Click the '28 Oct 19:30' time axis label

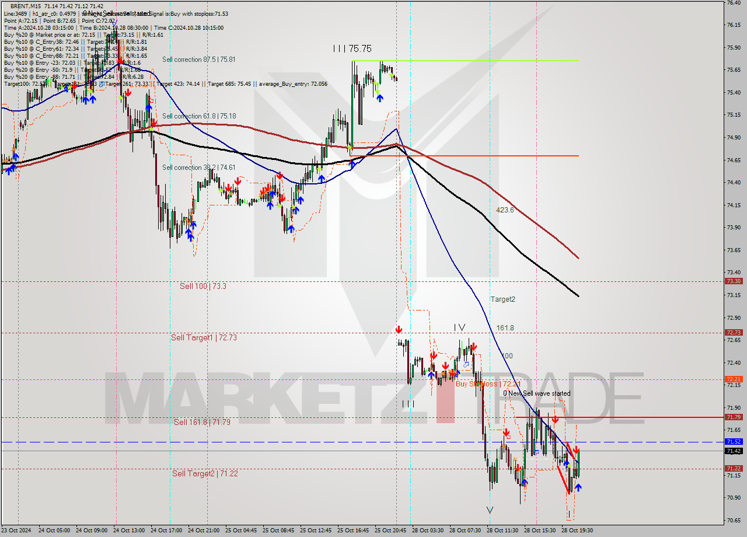577,531
